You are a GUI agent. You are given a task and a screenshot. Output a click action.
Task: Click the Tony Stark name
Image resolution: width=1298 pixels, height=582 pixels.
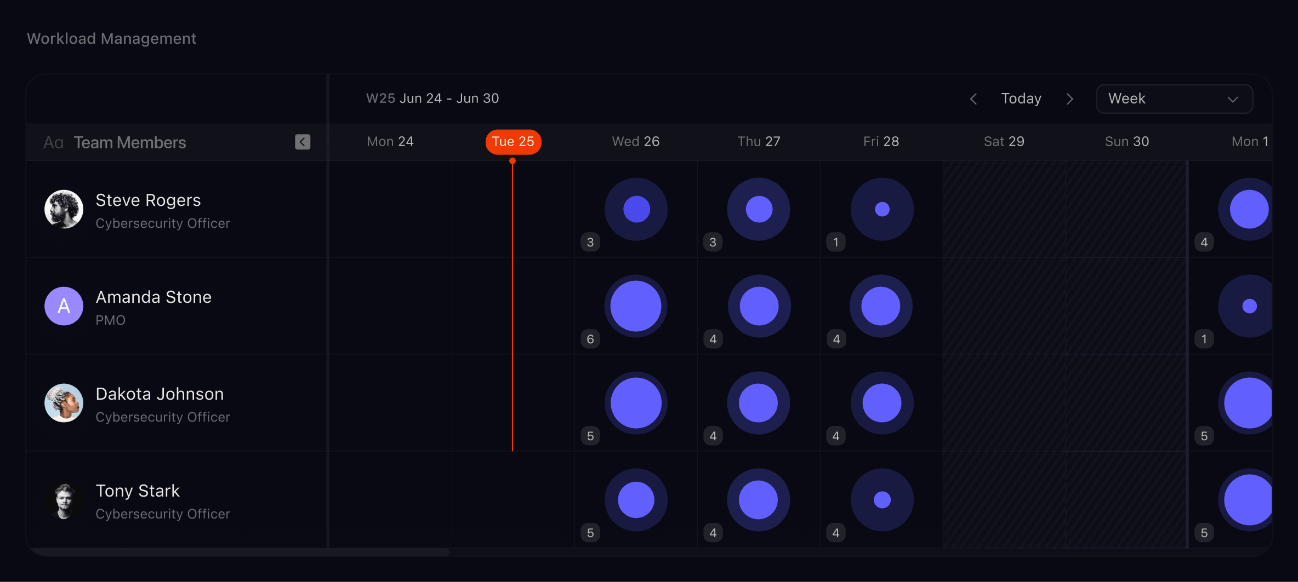138,491
